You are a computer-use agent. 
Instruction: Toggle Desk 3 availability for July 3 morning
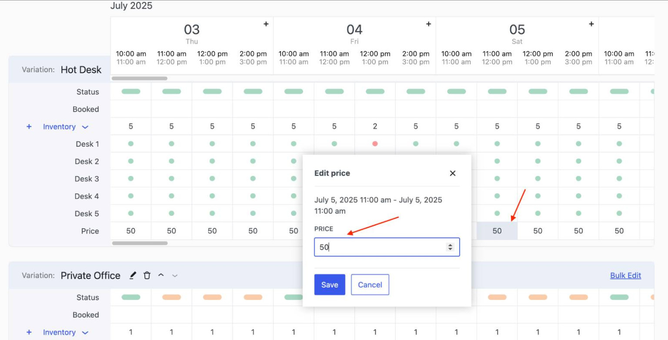pos(131,178)
